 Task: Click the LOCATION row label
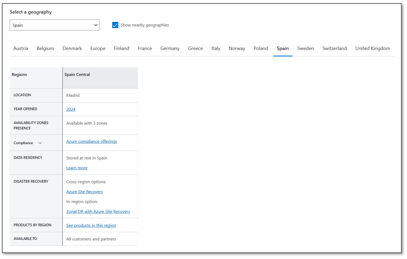(x=22, y=95)
